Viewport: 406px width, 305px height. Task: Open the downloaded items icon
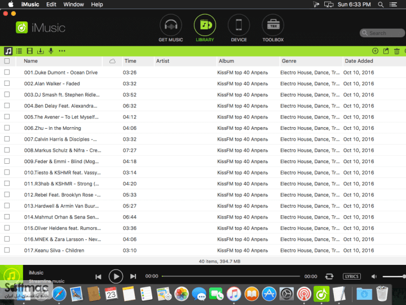click(41, 51)
